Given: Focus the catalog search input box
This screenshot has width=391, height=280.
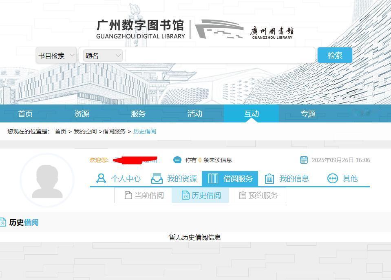Looking at the screenshot, I should 219,55.
